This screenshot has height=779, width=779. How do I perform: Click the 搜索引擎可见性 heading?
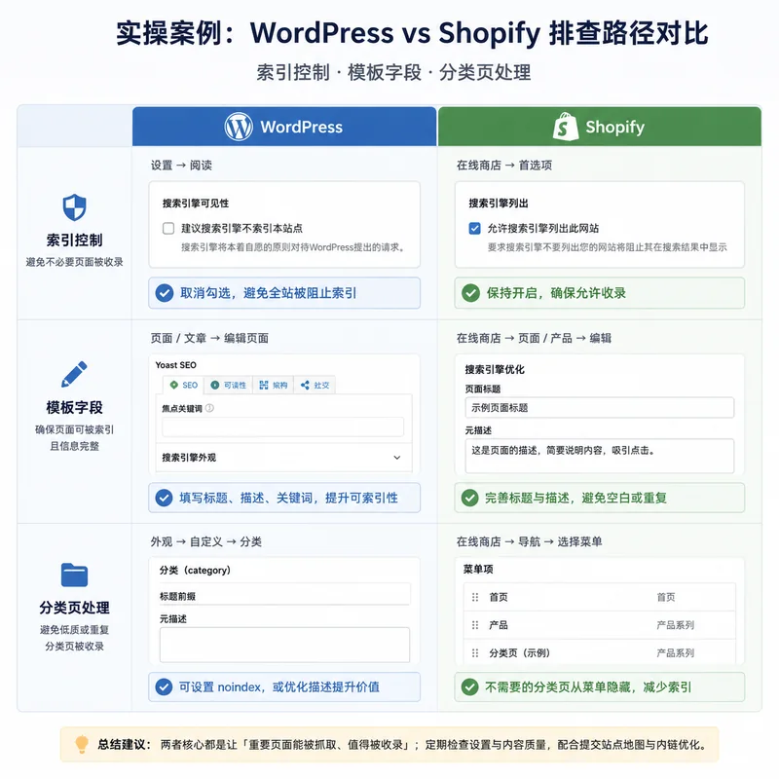point(196,204)
